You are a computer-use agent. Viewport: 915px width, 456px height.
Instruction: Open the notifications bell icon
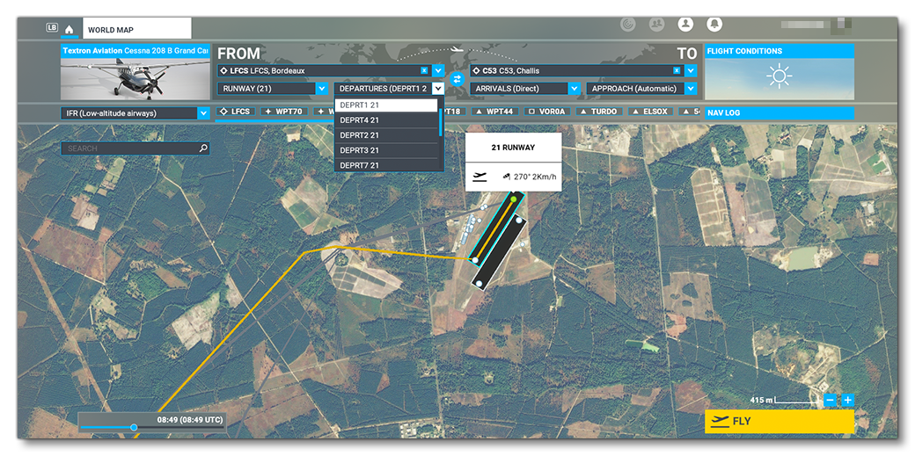pos(714,25)
